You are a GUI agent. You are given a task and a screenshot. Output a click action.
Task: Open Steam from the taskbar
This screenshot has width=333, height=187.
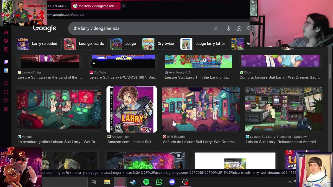pyautogui.click(x=133, y=182)
